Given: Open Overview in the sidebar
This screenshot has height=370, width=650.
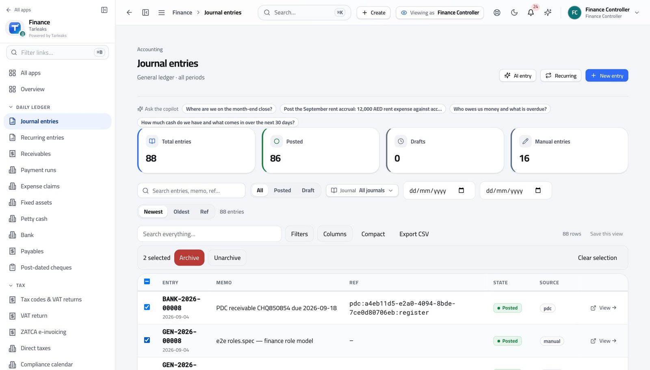Looking at the screenshot, I should (57, 89).
